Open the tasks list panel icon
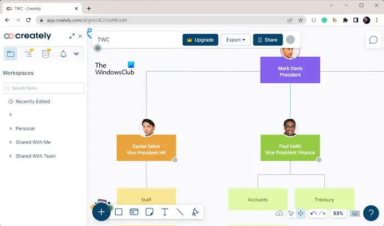Screen dimensions: 384x226 coord(29,53)
